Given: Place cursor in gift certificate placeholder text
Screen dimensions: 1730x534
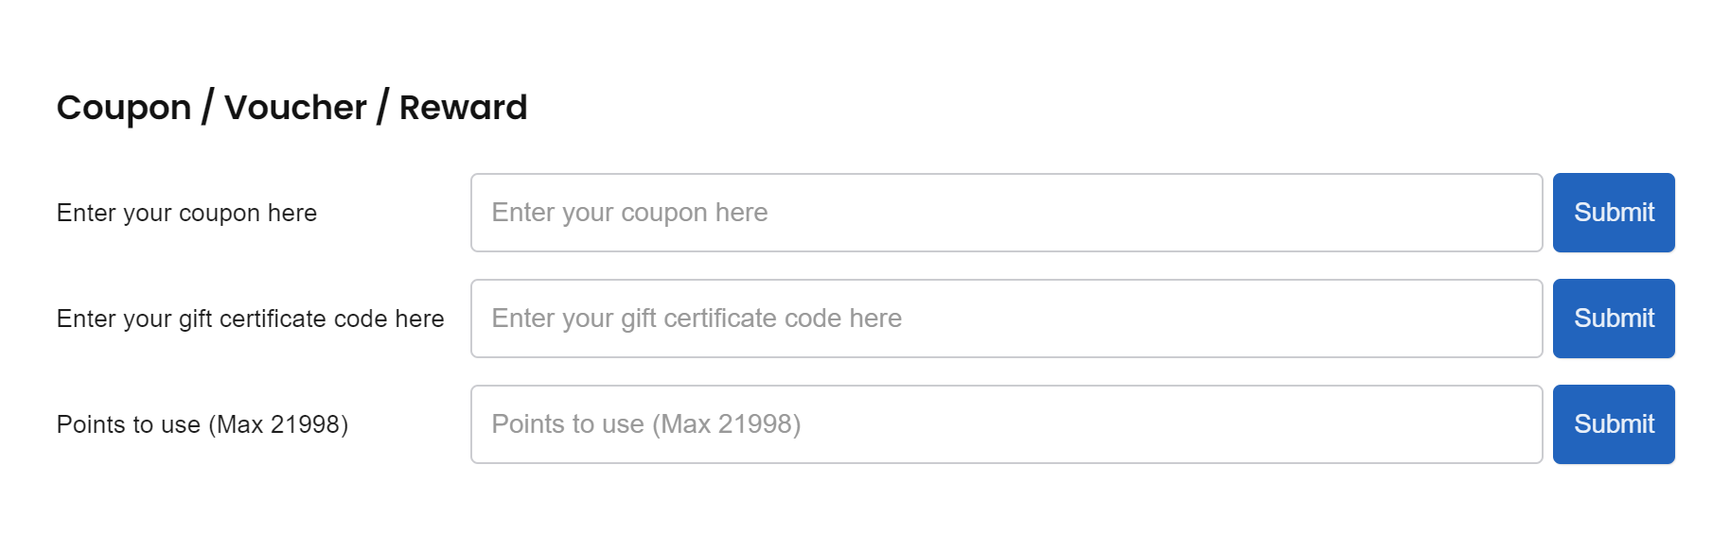Looking at the screenshot, I should [x=697, y=319].
